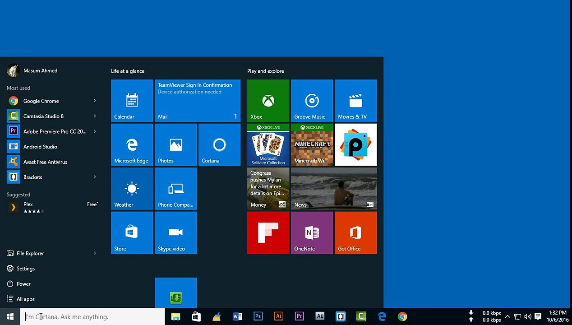Open the News tile
The image size is (572, 325).
tap(334, 189)
